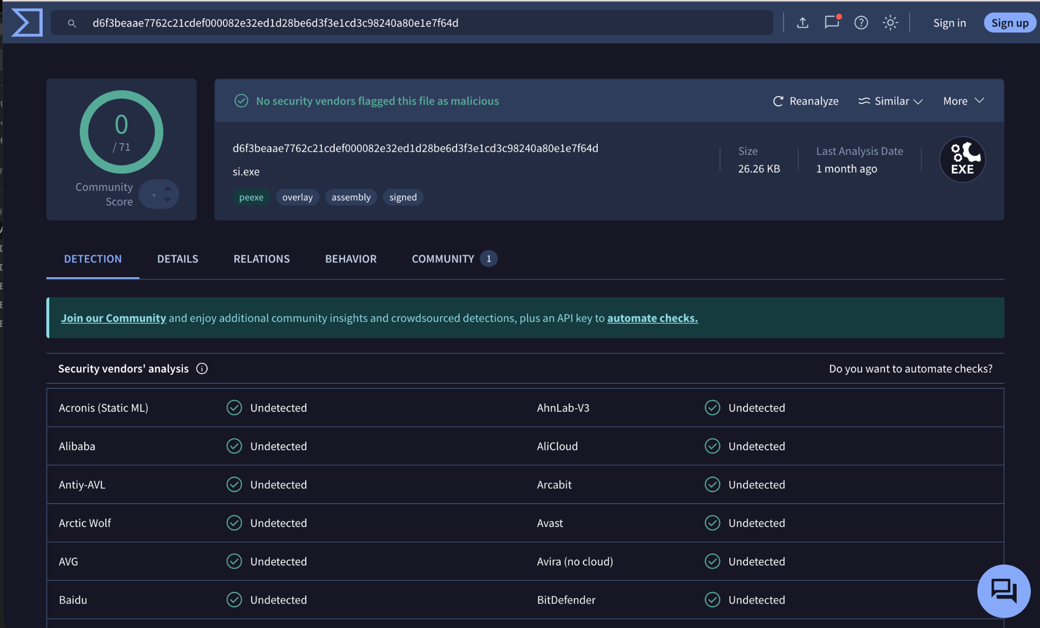
Task: Click the file hash text in header
Action: (415, 148)
